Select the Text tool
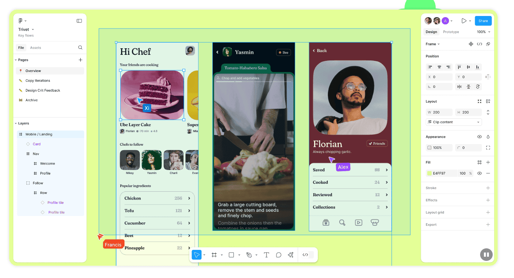The image size is (514, 278). 267,255
